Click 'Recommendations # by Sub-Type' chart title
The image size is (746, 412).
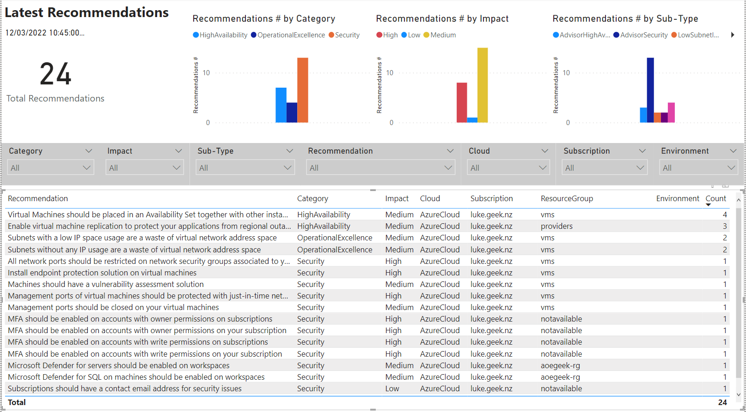click(625, 18)
